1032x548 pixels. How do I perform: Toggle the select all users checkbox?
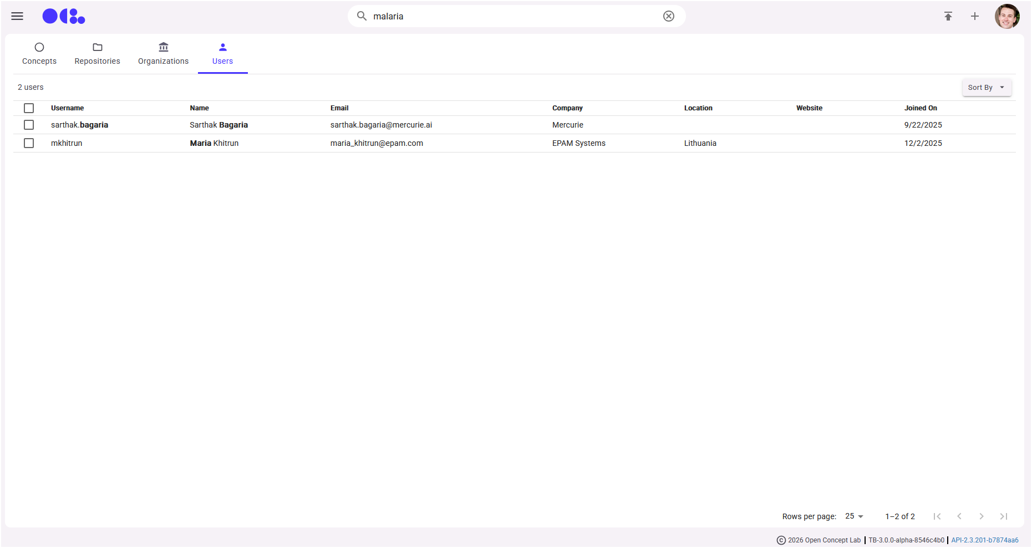point(29,108)
